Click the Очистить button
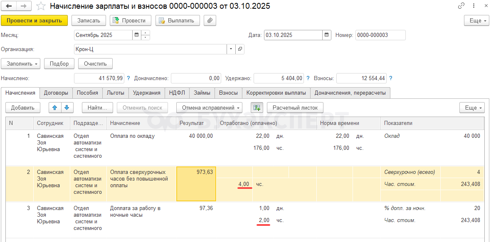 tap(95, 64)
